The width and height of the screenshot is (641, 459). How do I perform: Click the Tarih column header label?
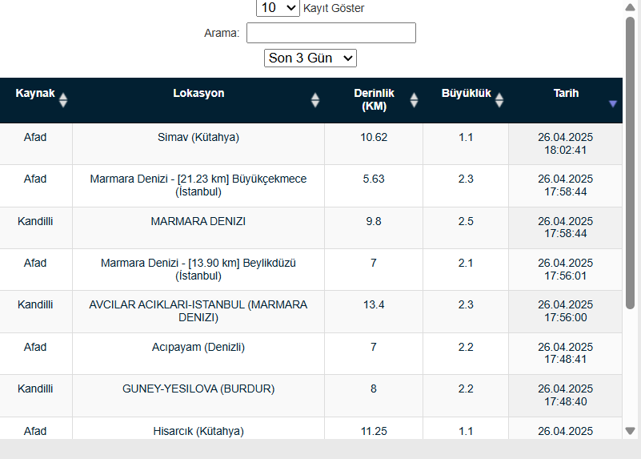click(x=566, y=93)
